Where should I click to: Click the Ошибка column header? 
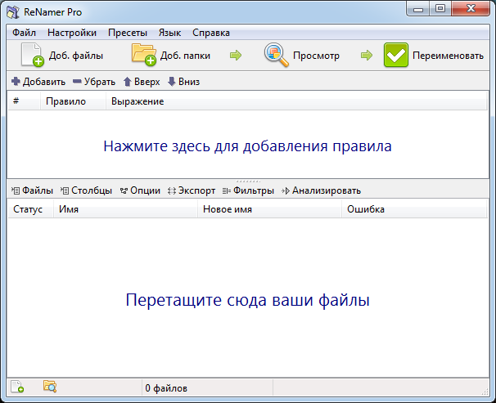point(414,209)
